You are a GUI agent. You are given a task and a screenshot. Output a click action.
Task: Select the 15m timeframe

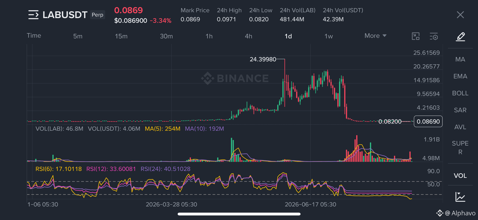[121, 36]
